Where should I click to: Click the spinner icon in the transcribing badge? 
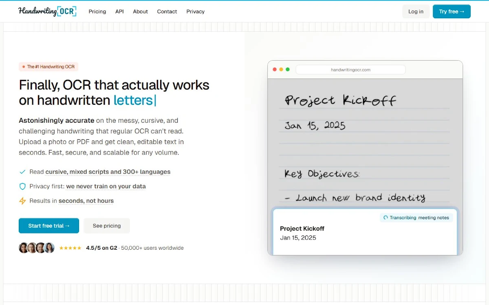pyautogui.click(x=385, y=218)
